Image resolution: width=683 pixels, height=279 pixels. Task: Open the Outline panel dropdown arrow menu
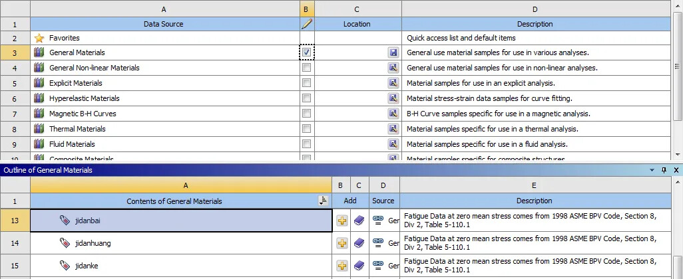pos(652,170)
